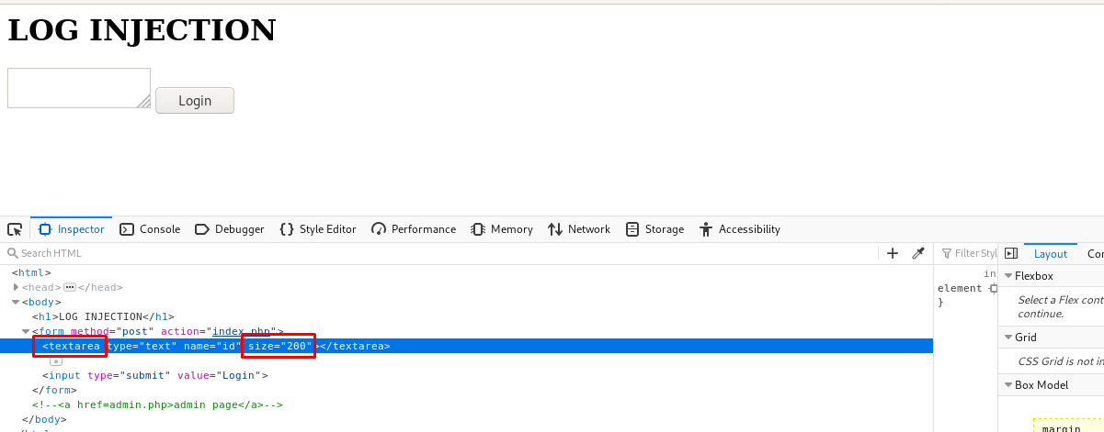The height and width of the screenshot is (432, 1104).
Task: Pick an element from the page icon
Action: [x=15, y=229]
